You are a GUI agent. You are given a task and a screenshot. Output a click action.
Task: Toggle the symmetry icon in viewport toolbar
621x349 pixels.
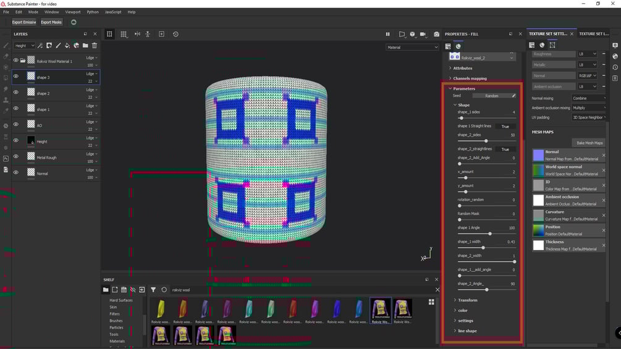137,34
